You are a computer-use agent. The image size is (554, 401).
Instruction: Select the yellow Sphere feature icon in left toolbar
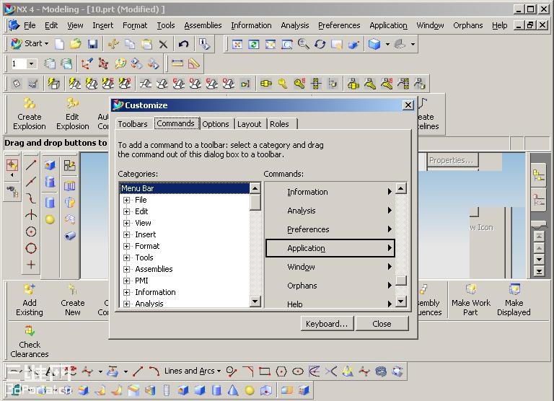click(x=50, y=219)
